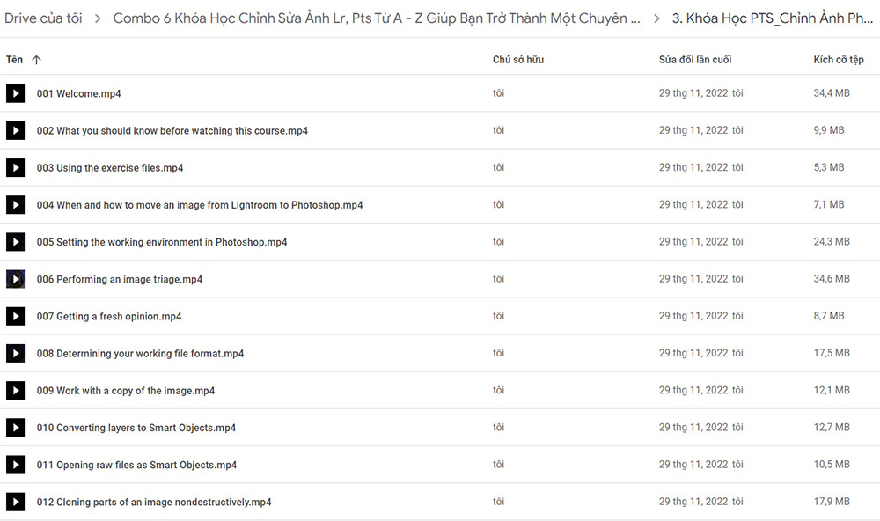Select file 004 When and how to move an image
This screenshot has width=880, height=521.
coord(440,204)
